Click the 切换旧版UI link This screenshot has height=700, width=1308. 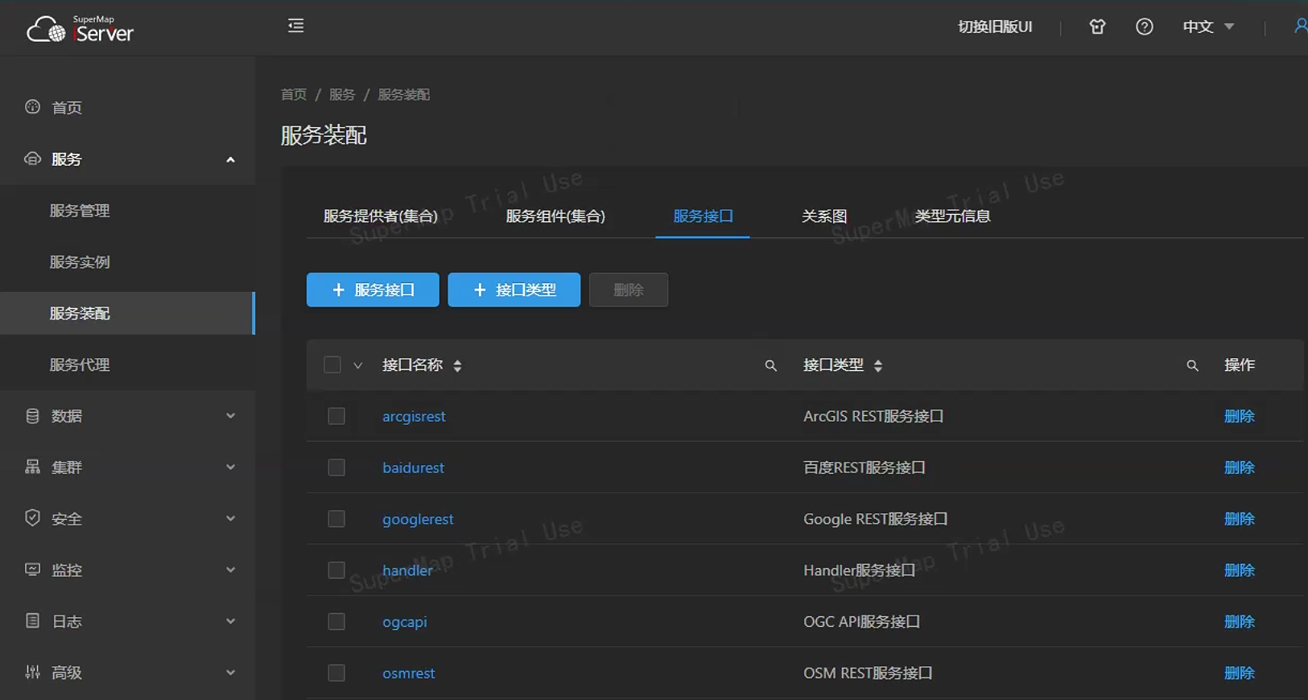[995, 27]
